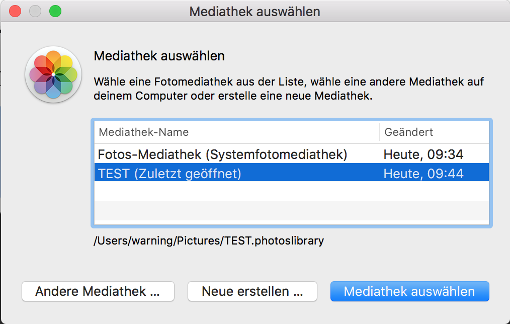Viewport: 510px width, 324px height.
Task: Click the empty gray row in the list
Action: click(291, 210)
